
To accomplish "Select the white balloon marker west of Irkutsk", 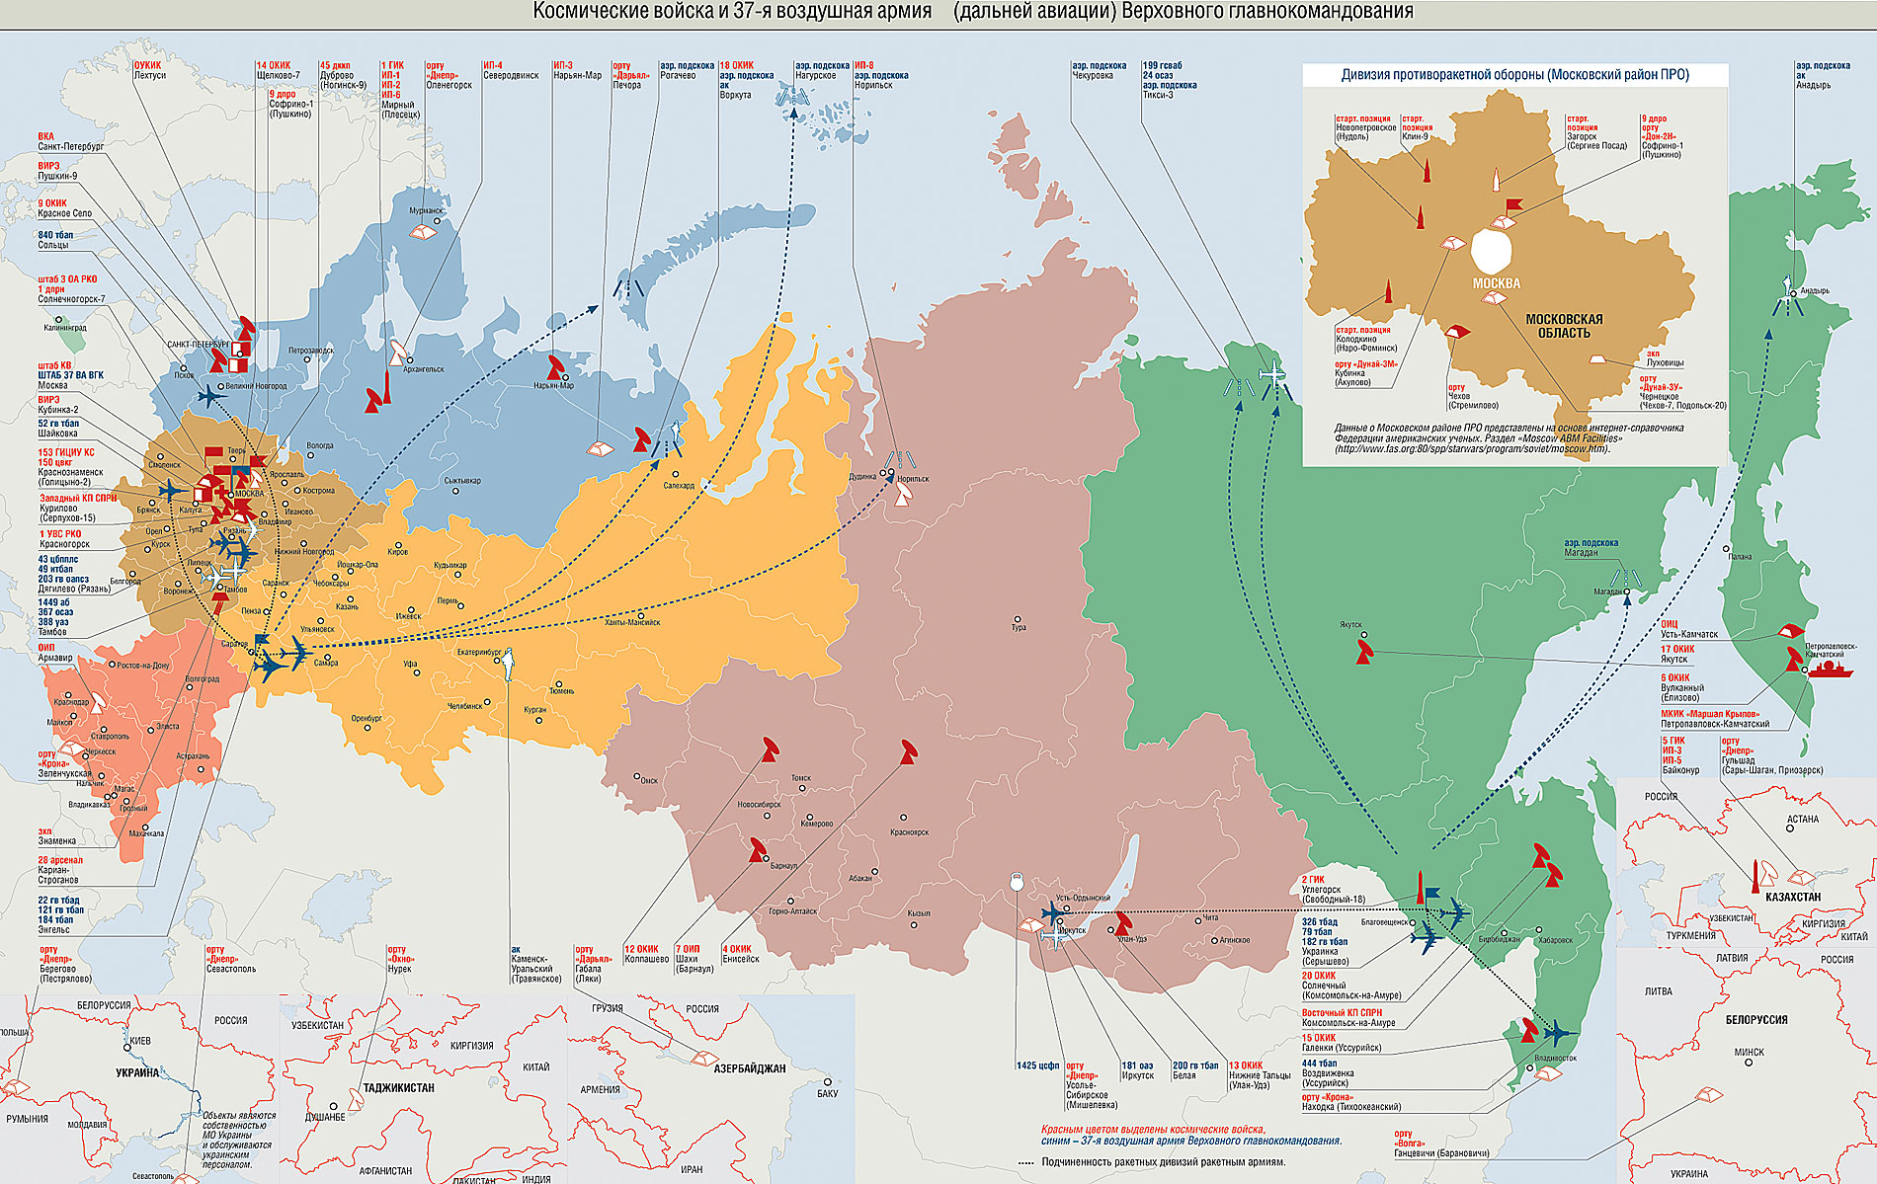I will (x=1017, y=882).
